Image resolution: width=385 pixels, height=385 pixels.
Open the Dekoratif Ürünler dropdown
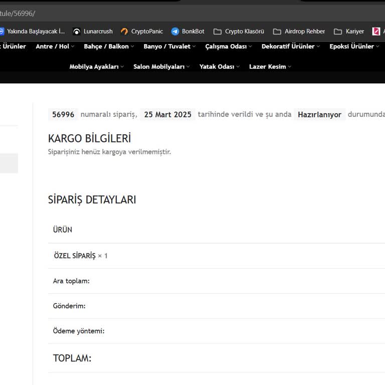(x=290, y=47)
